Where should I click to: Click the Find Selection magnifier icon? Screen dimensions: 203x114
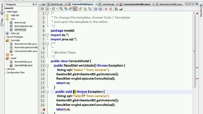click(x=61, y=9)
